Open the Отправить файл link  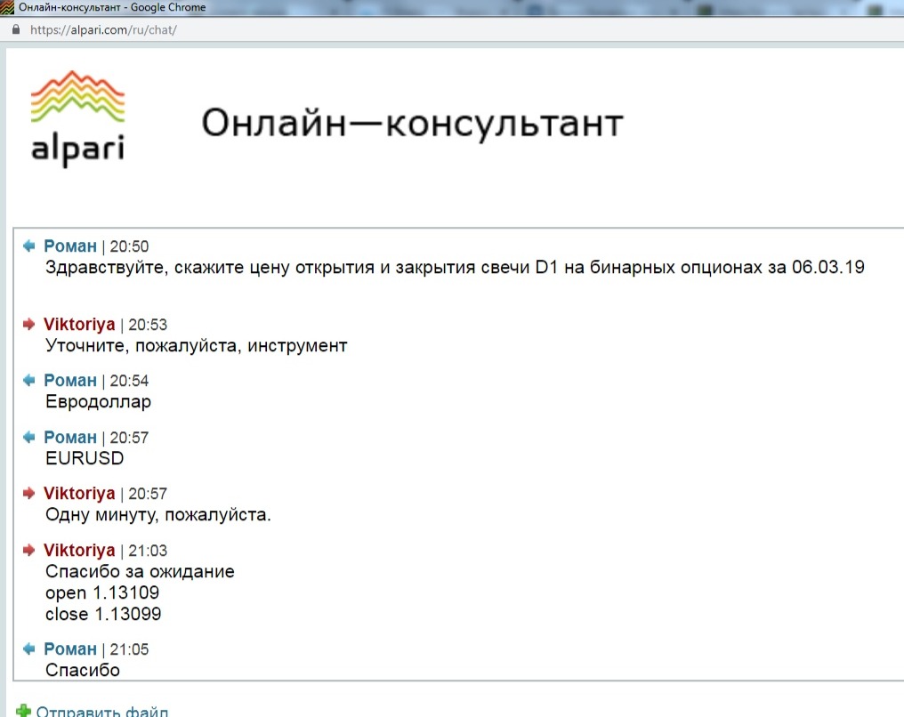pos(101,712)
